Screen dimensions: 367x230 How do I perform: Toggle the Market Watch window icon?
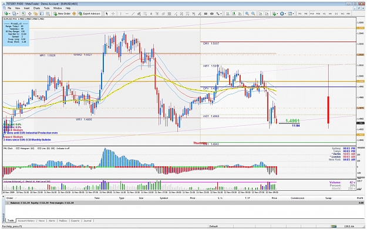tap(23, 13)
